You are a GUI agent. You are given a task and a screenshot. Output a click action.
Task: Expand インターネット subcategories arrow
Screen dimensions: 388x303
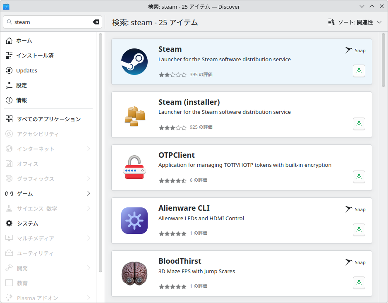click(x=89, y=149)
